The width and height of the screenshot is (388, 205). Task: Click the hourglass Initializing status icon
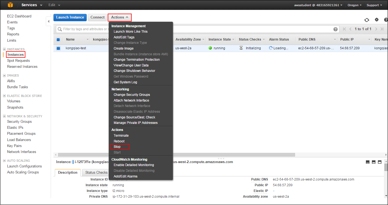(x=241, y=48)
